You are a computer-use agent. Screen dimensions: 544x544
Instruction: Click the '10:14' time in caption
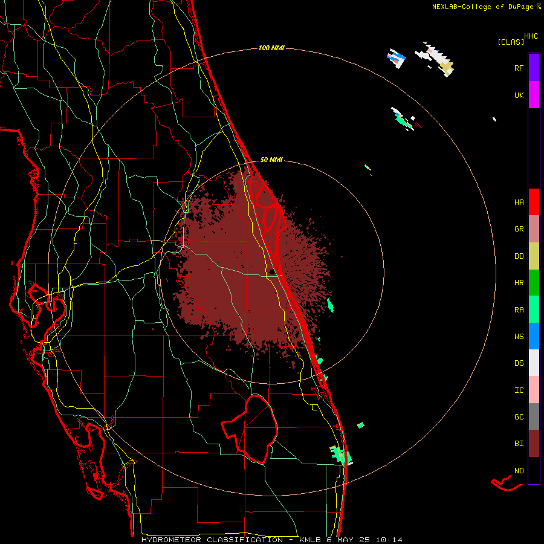click(389, 540)
